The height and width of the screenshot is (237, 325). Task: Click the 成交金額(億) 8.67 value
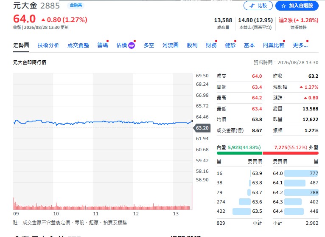257,130
